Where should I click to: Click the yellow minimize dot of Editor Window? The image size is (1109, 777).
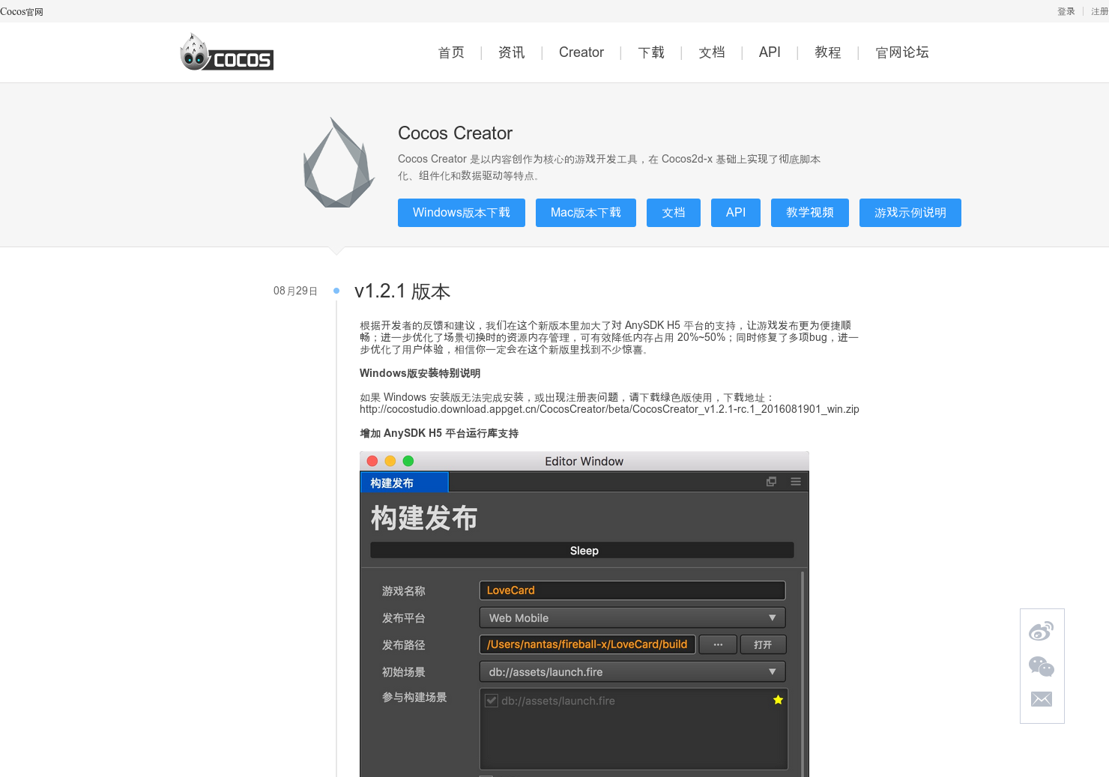pos(390,461)
